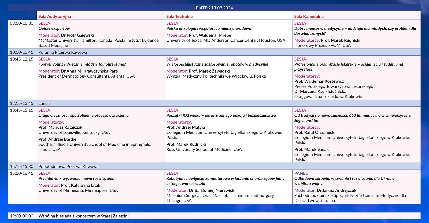
Task: Click moderator name Prof. Rafał Olszanecki
Action: [x=315, y=132]
